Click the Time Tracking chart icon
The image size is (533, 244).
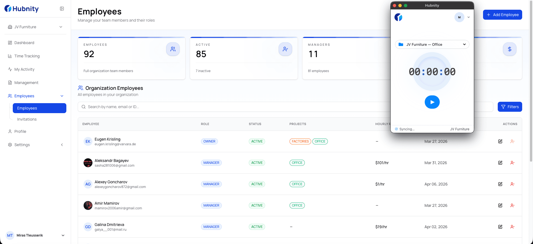coord(10,56)
